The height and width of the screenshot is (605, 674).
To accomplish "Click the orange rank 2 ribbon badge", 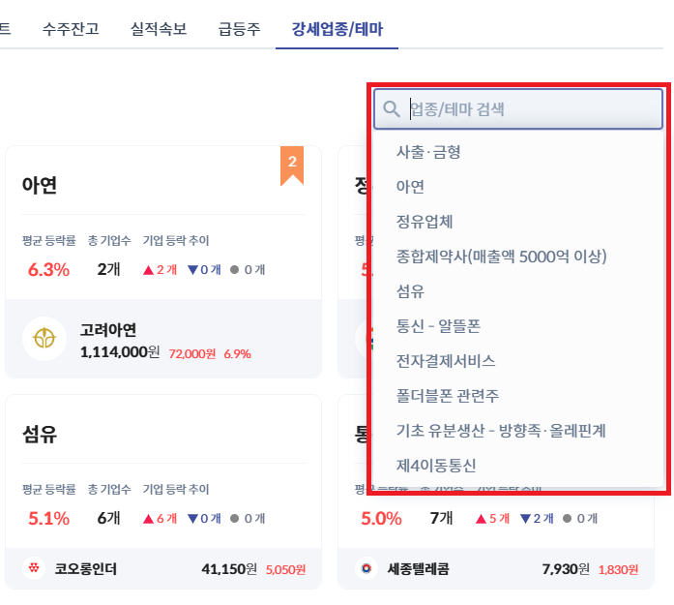I will (292, 165).
